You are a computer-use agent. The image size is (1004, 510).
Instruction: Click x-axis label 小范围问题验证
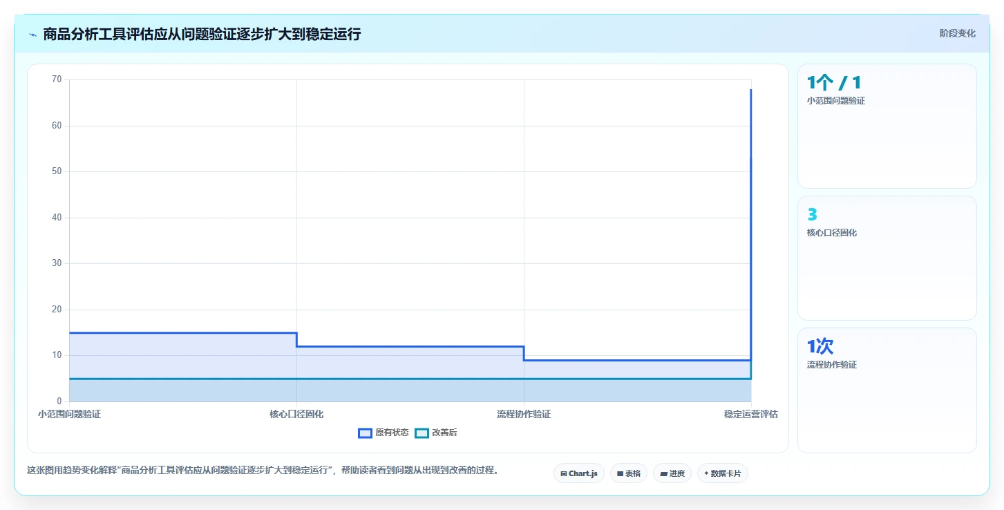click(x=69, y=414)
